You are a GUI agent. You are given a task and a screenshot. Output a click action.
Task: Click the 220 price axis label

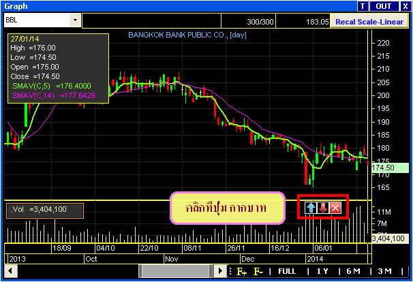(x=383, y=43)
